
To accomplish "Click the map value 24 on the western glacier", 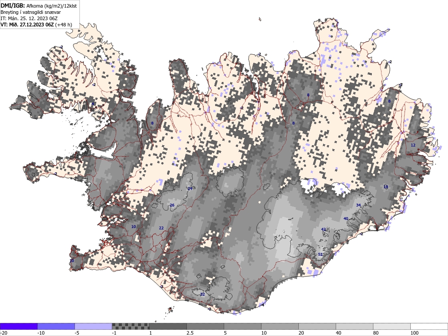I will 190,189.
